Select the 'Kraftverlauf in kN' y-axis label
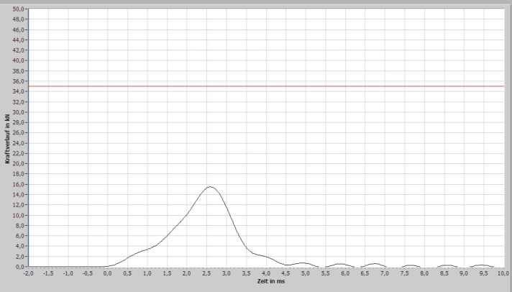 (x=7, y=138)
